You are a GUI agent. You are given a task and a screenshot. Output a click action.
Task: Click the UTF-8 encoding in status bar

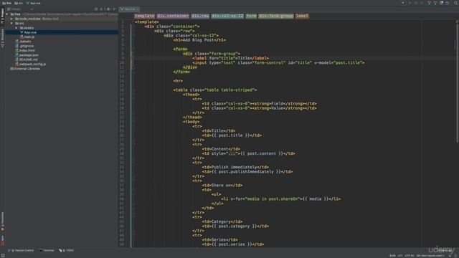(x=410, y=256)
